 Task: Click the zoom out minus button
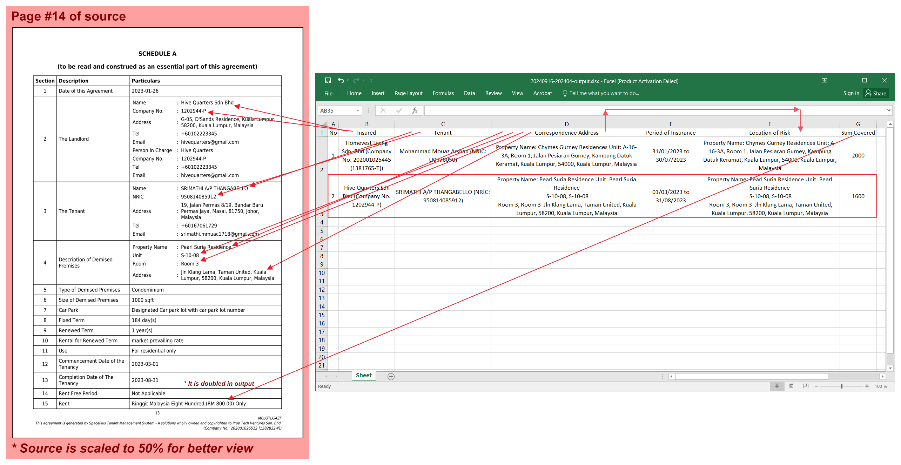[816, 386]
